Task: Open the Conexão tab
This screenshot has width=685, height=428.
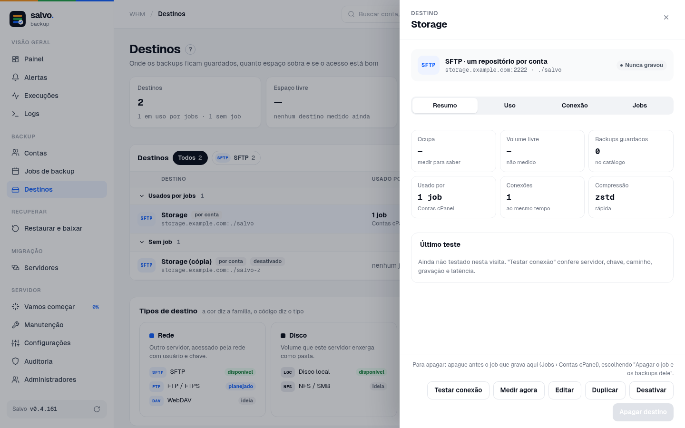Action: coord(575,106)
